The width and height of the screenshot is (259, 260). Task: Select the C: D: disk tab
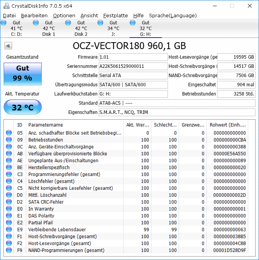[17, 28]
